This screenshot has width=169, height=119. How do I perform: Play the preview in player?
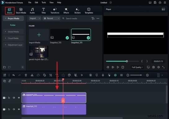118,67
